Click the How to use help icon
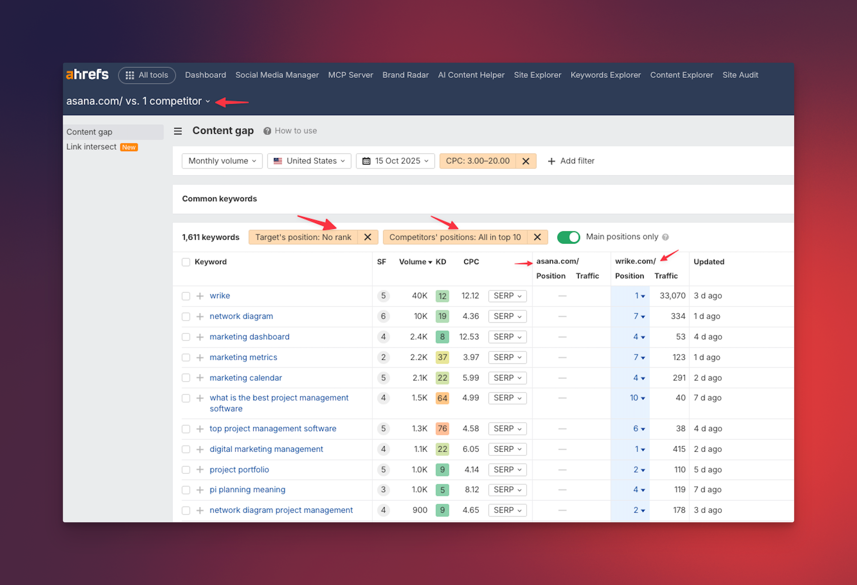857x585 pixels. pos(267,131)
